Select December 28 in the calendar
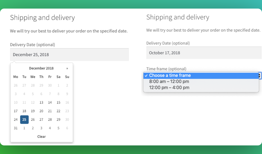Image resolution: width=262 pixels, height=154 pixels. pyautogui.click(x=50, y=120)
